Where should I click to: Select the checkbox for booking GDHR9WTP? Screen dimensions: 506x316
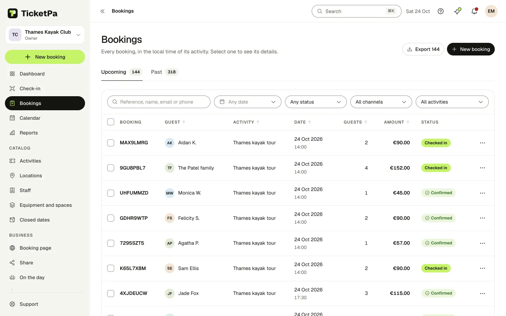[111, 218]
